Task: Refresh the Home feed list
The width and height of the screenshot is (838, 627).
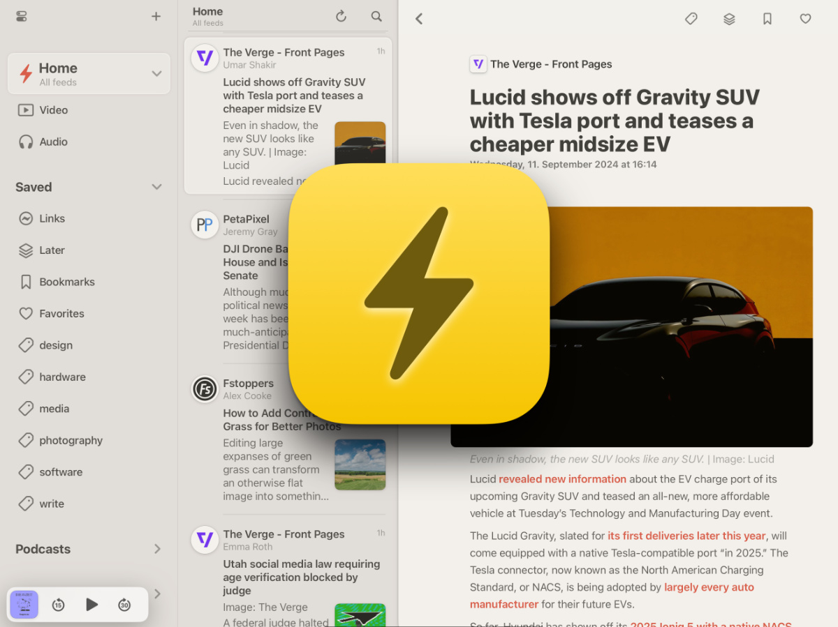Action: pos(341,17)
